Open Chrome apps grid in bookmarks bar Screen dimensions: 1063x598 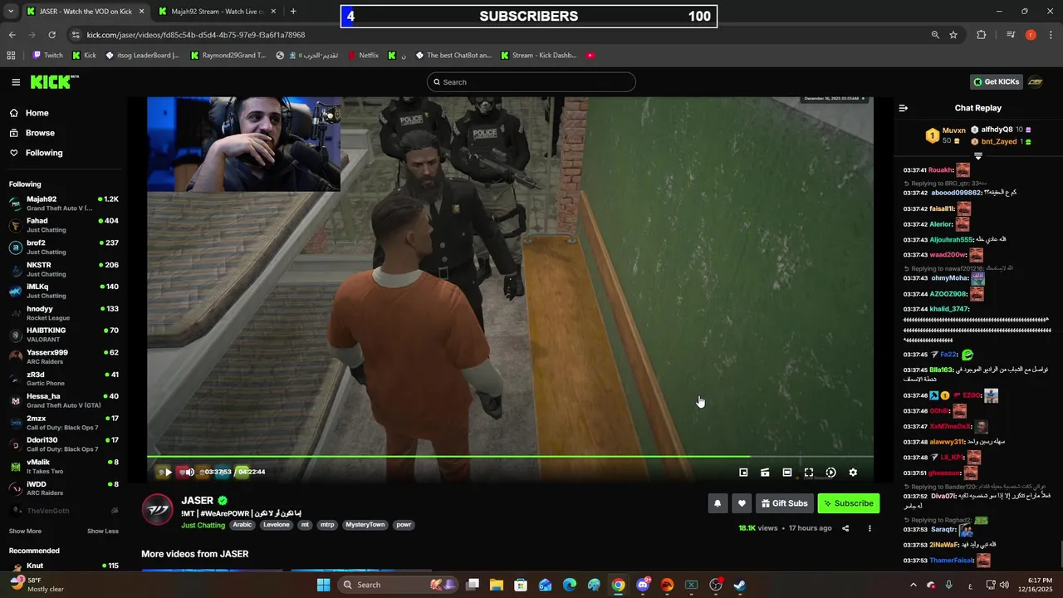(11, 56)
